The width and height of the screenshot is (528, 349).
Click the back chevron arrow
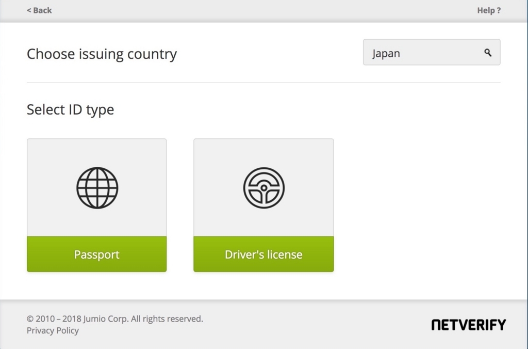click(29, 10)
